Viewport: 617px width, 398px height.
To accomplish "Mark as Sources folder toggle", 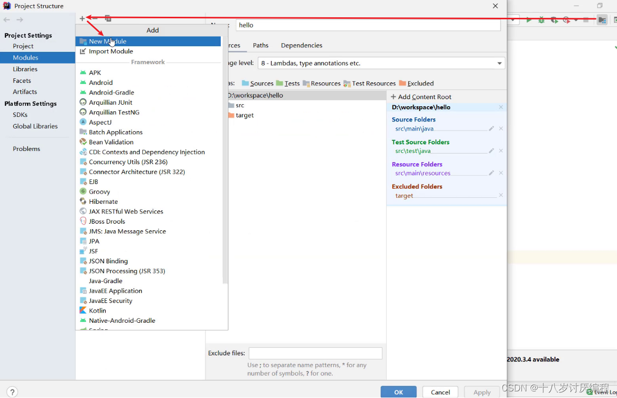I will [257, 83].
